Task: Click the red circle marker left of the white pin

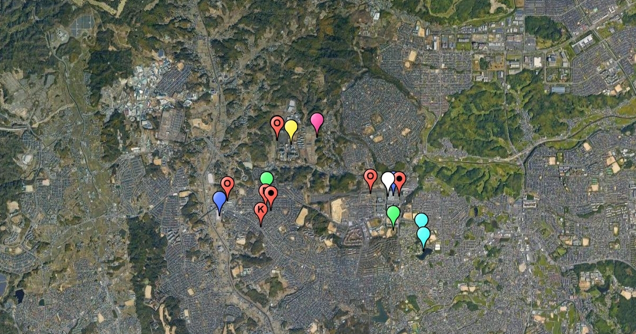Action: [370, 177]
